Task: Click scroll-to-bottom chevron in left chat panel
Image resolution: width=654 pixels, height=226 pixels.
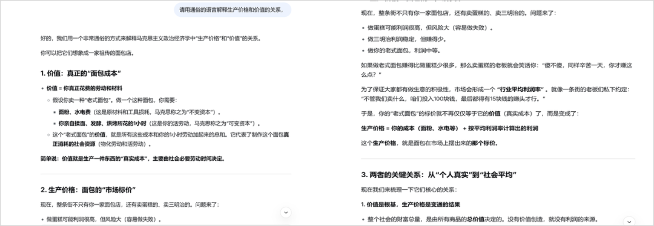Action: (x=286, y=212)
